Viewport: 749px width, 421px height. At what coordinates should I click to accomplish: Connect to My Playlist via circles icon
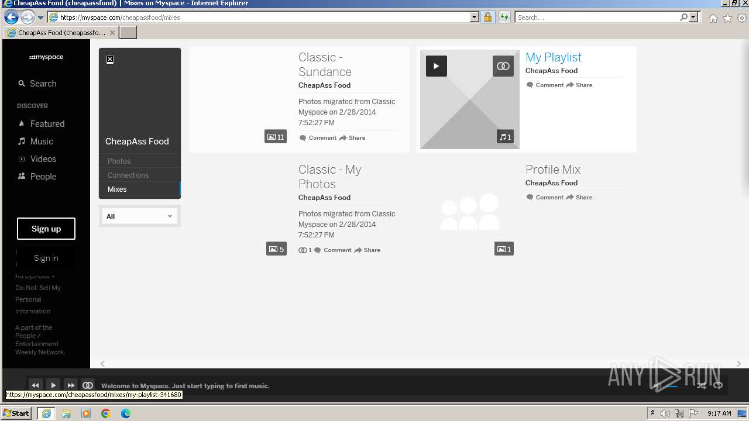(503, 66)
